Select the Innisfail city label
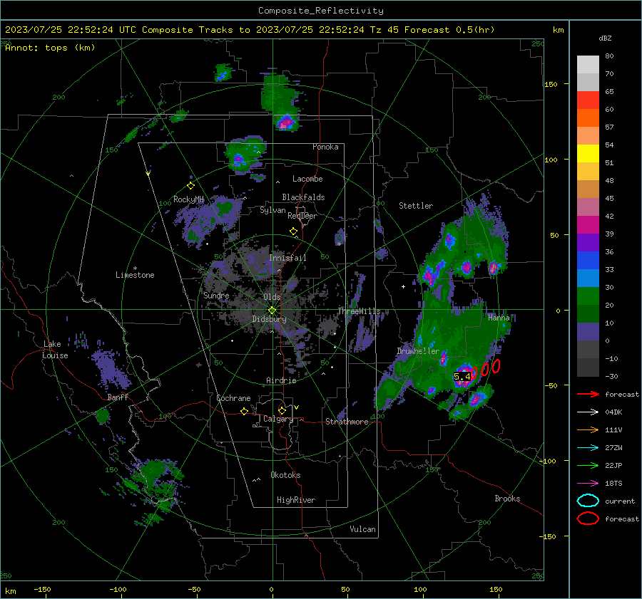This screenshot has height=599, width=642. [287, 258]
